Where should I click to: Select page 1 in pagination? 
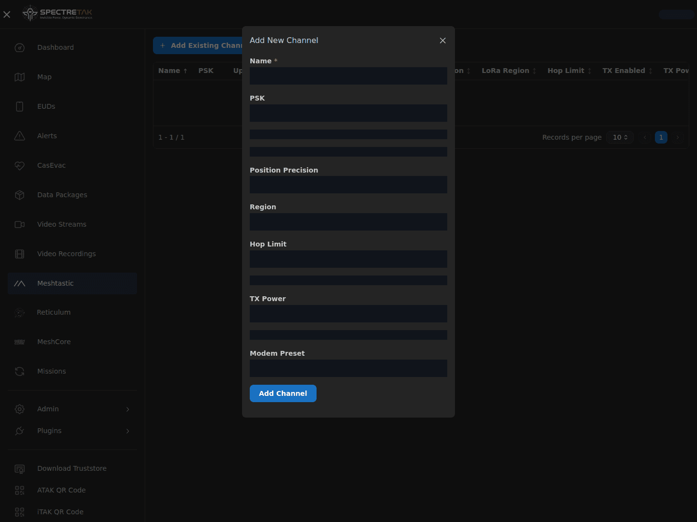661,137
